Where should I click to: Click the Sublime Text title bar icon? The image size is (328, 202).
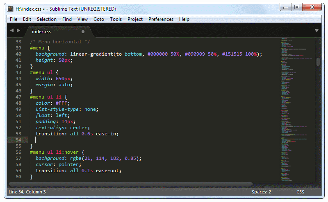(11, 9)
